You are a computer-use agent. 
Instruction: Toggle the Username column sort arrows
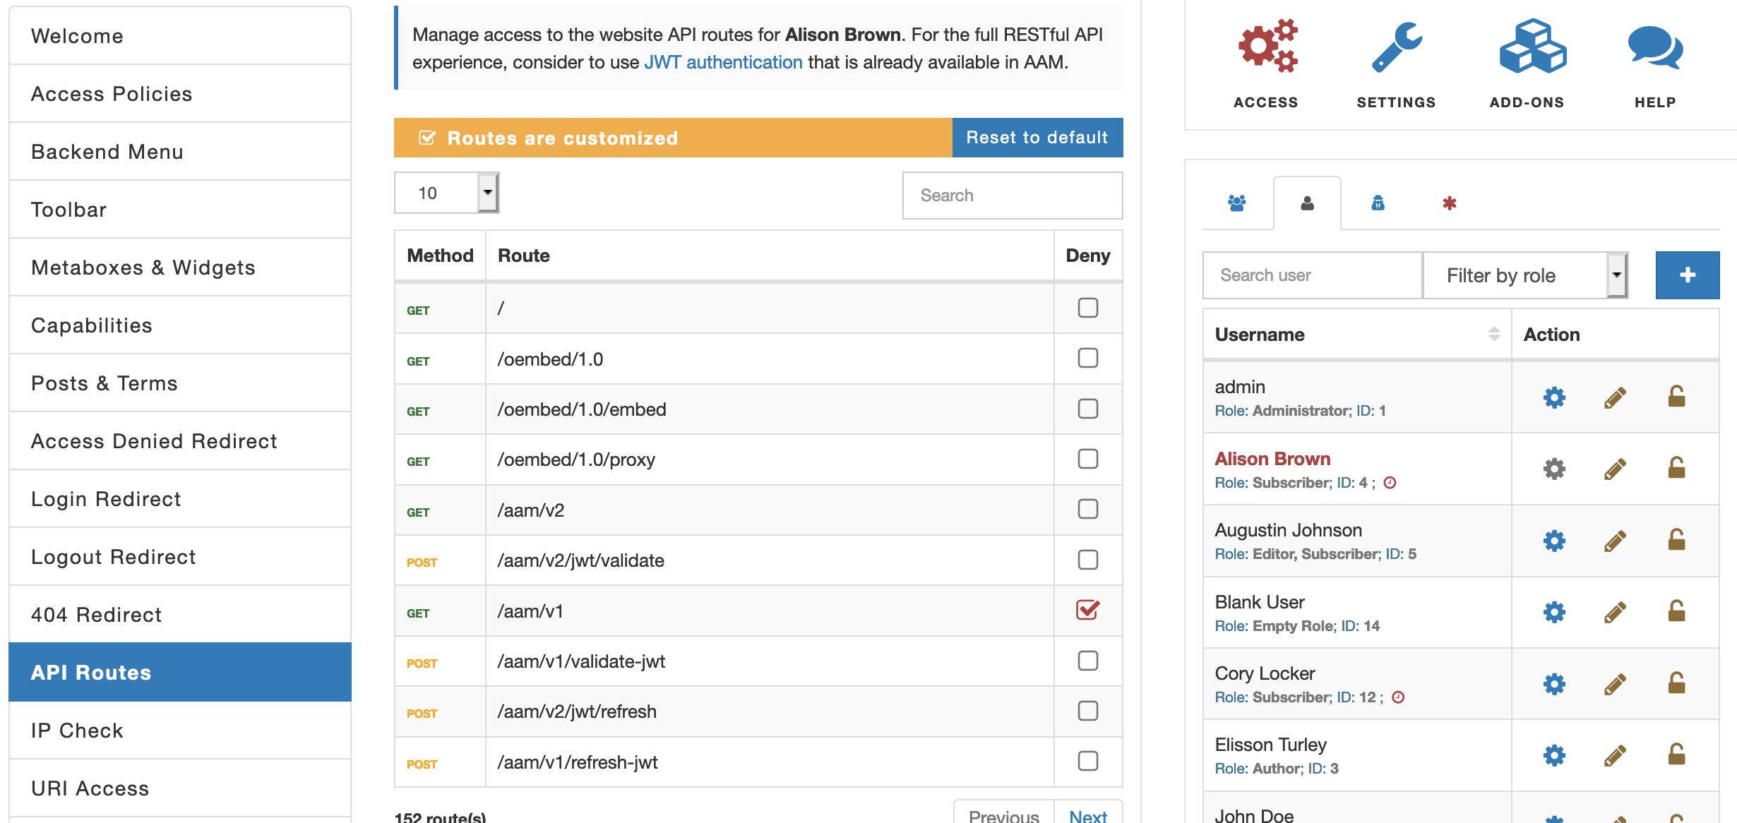tap(1493, 334)
